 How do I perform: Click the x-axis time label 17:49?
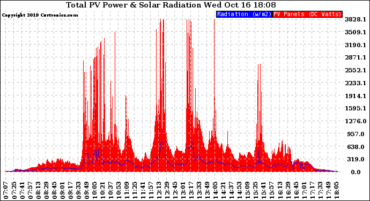328,190
